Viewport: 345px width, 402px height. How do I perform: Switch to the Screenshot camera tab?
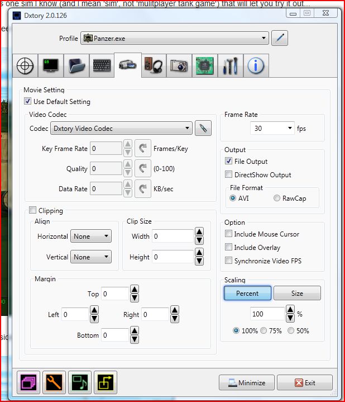pyautogui.click(x=179, y=65)
